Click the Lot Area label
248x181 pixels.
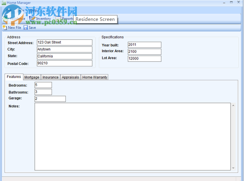coord(109,58)
